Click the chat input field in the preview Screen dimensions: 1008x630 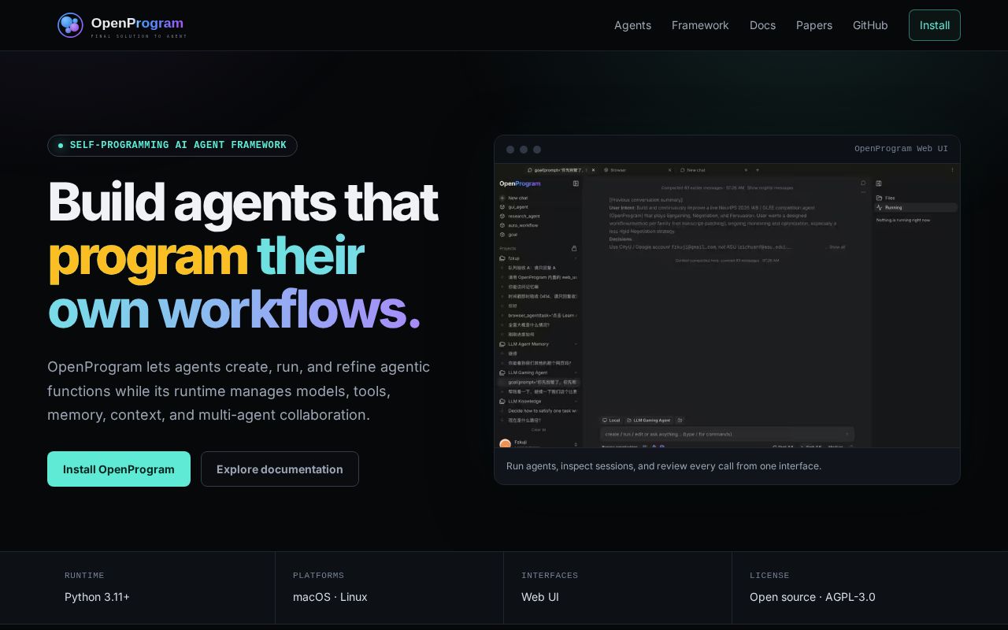coord(727,434)
